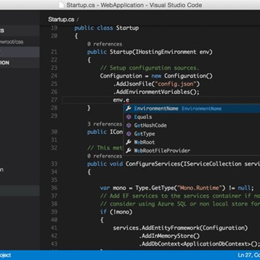Viewport: 260px width, 260px height.
Task: Open the 3 references code lens link
Action: point(105,124)
